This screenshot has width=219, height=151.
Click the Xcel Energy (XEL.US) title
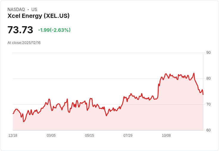pyautogui.click(x=38, y=16)
